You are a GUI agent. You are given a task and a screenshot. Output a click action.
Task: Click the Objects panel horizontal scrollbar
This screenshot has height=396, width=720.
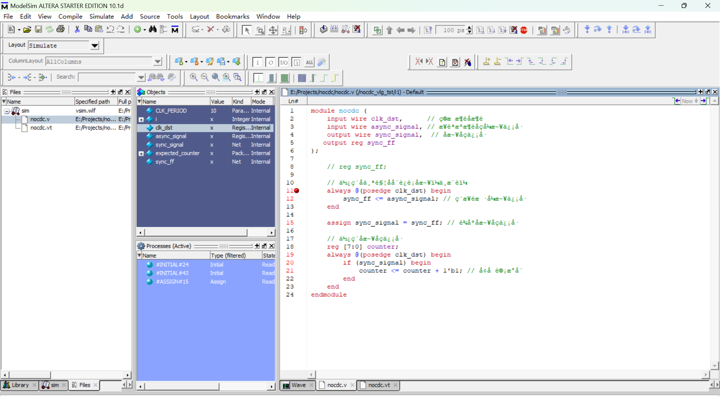196,232
